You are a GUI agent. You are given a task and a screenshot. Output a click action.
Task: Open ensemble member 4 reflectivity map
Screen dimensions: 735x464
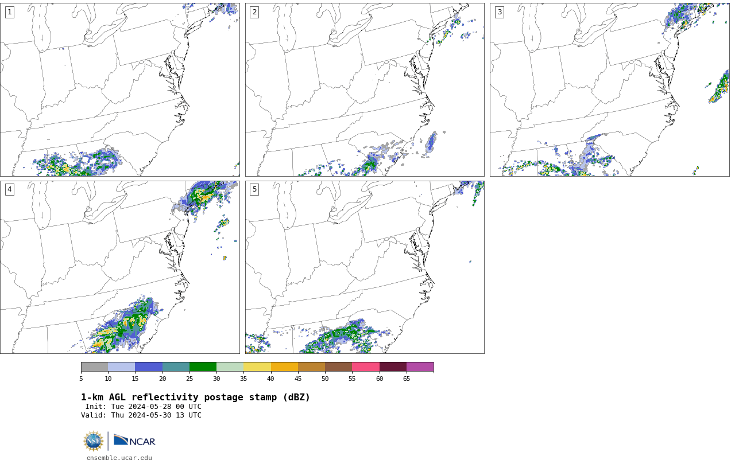(x=120, y=267)
